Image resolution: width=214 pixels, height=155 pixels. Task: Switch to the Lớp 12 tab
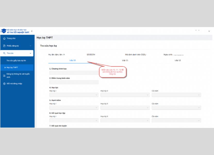point(178,60)
